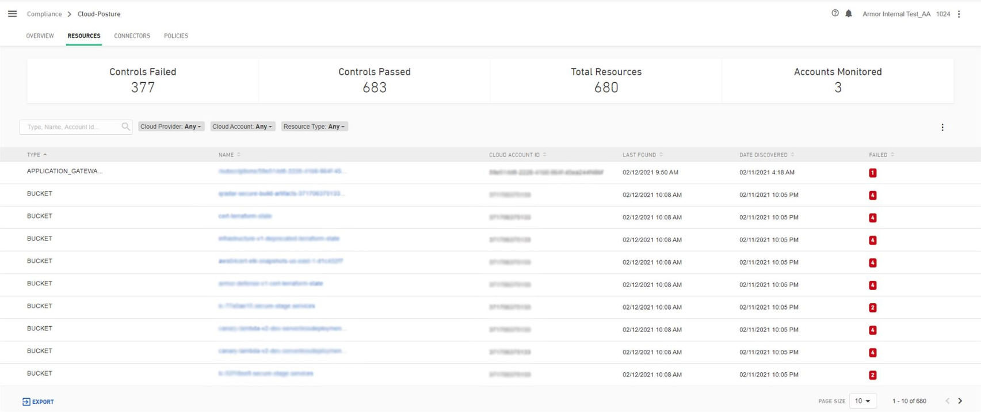Viewport: 981px width, 412px height.
Task: Click the Export button
Action: pos(38,402)
